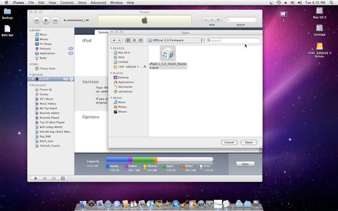Go back in the Open dialog

pos(114,40)
